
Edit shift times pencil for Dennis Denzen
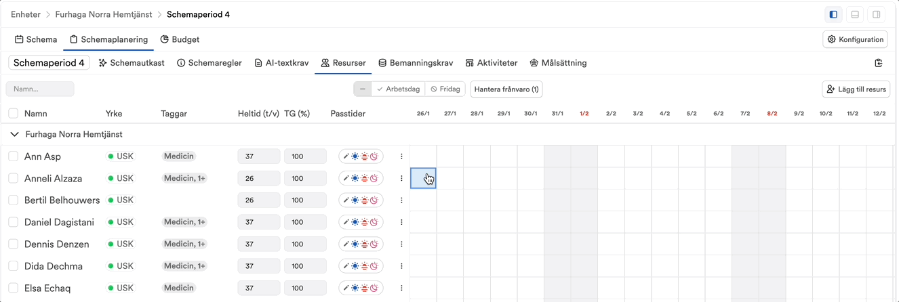click(x=346, y=244)
